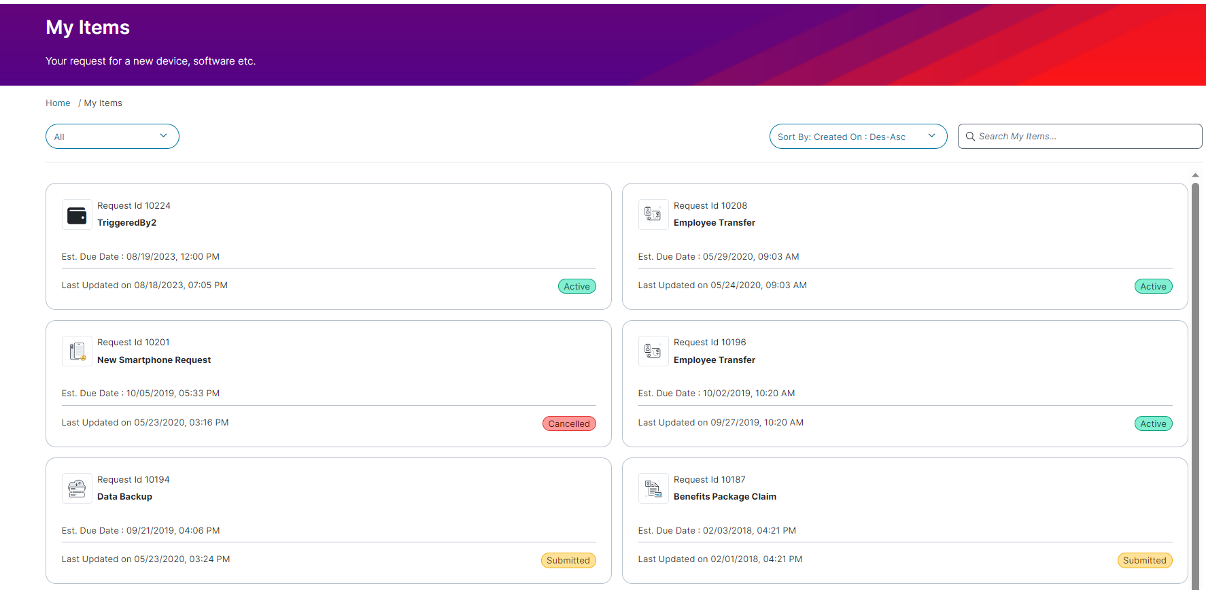Image resolution: width=1206 pixels, height=590 pixels.
Task: Click the Data Backup cloud icon
Action: point(77,489)
